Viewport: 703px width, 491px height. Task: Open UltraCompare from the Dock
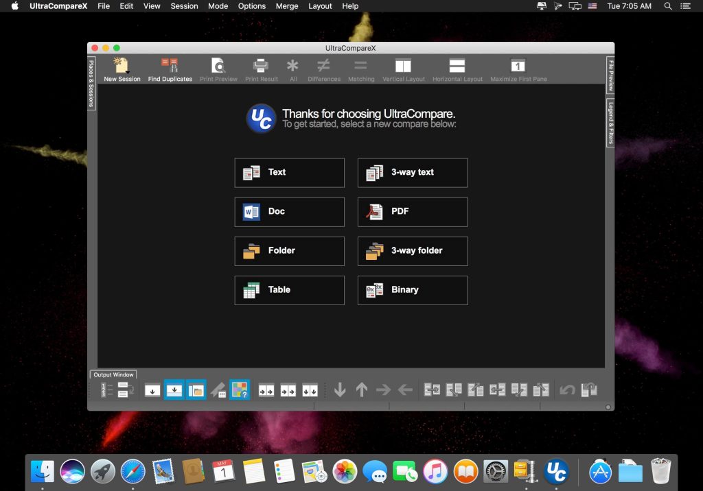pos(556,472)
